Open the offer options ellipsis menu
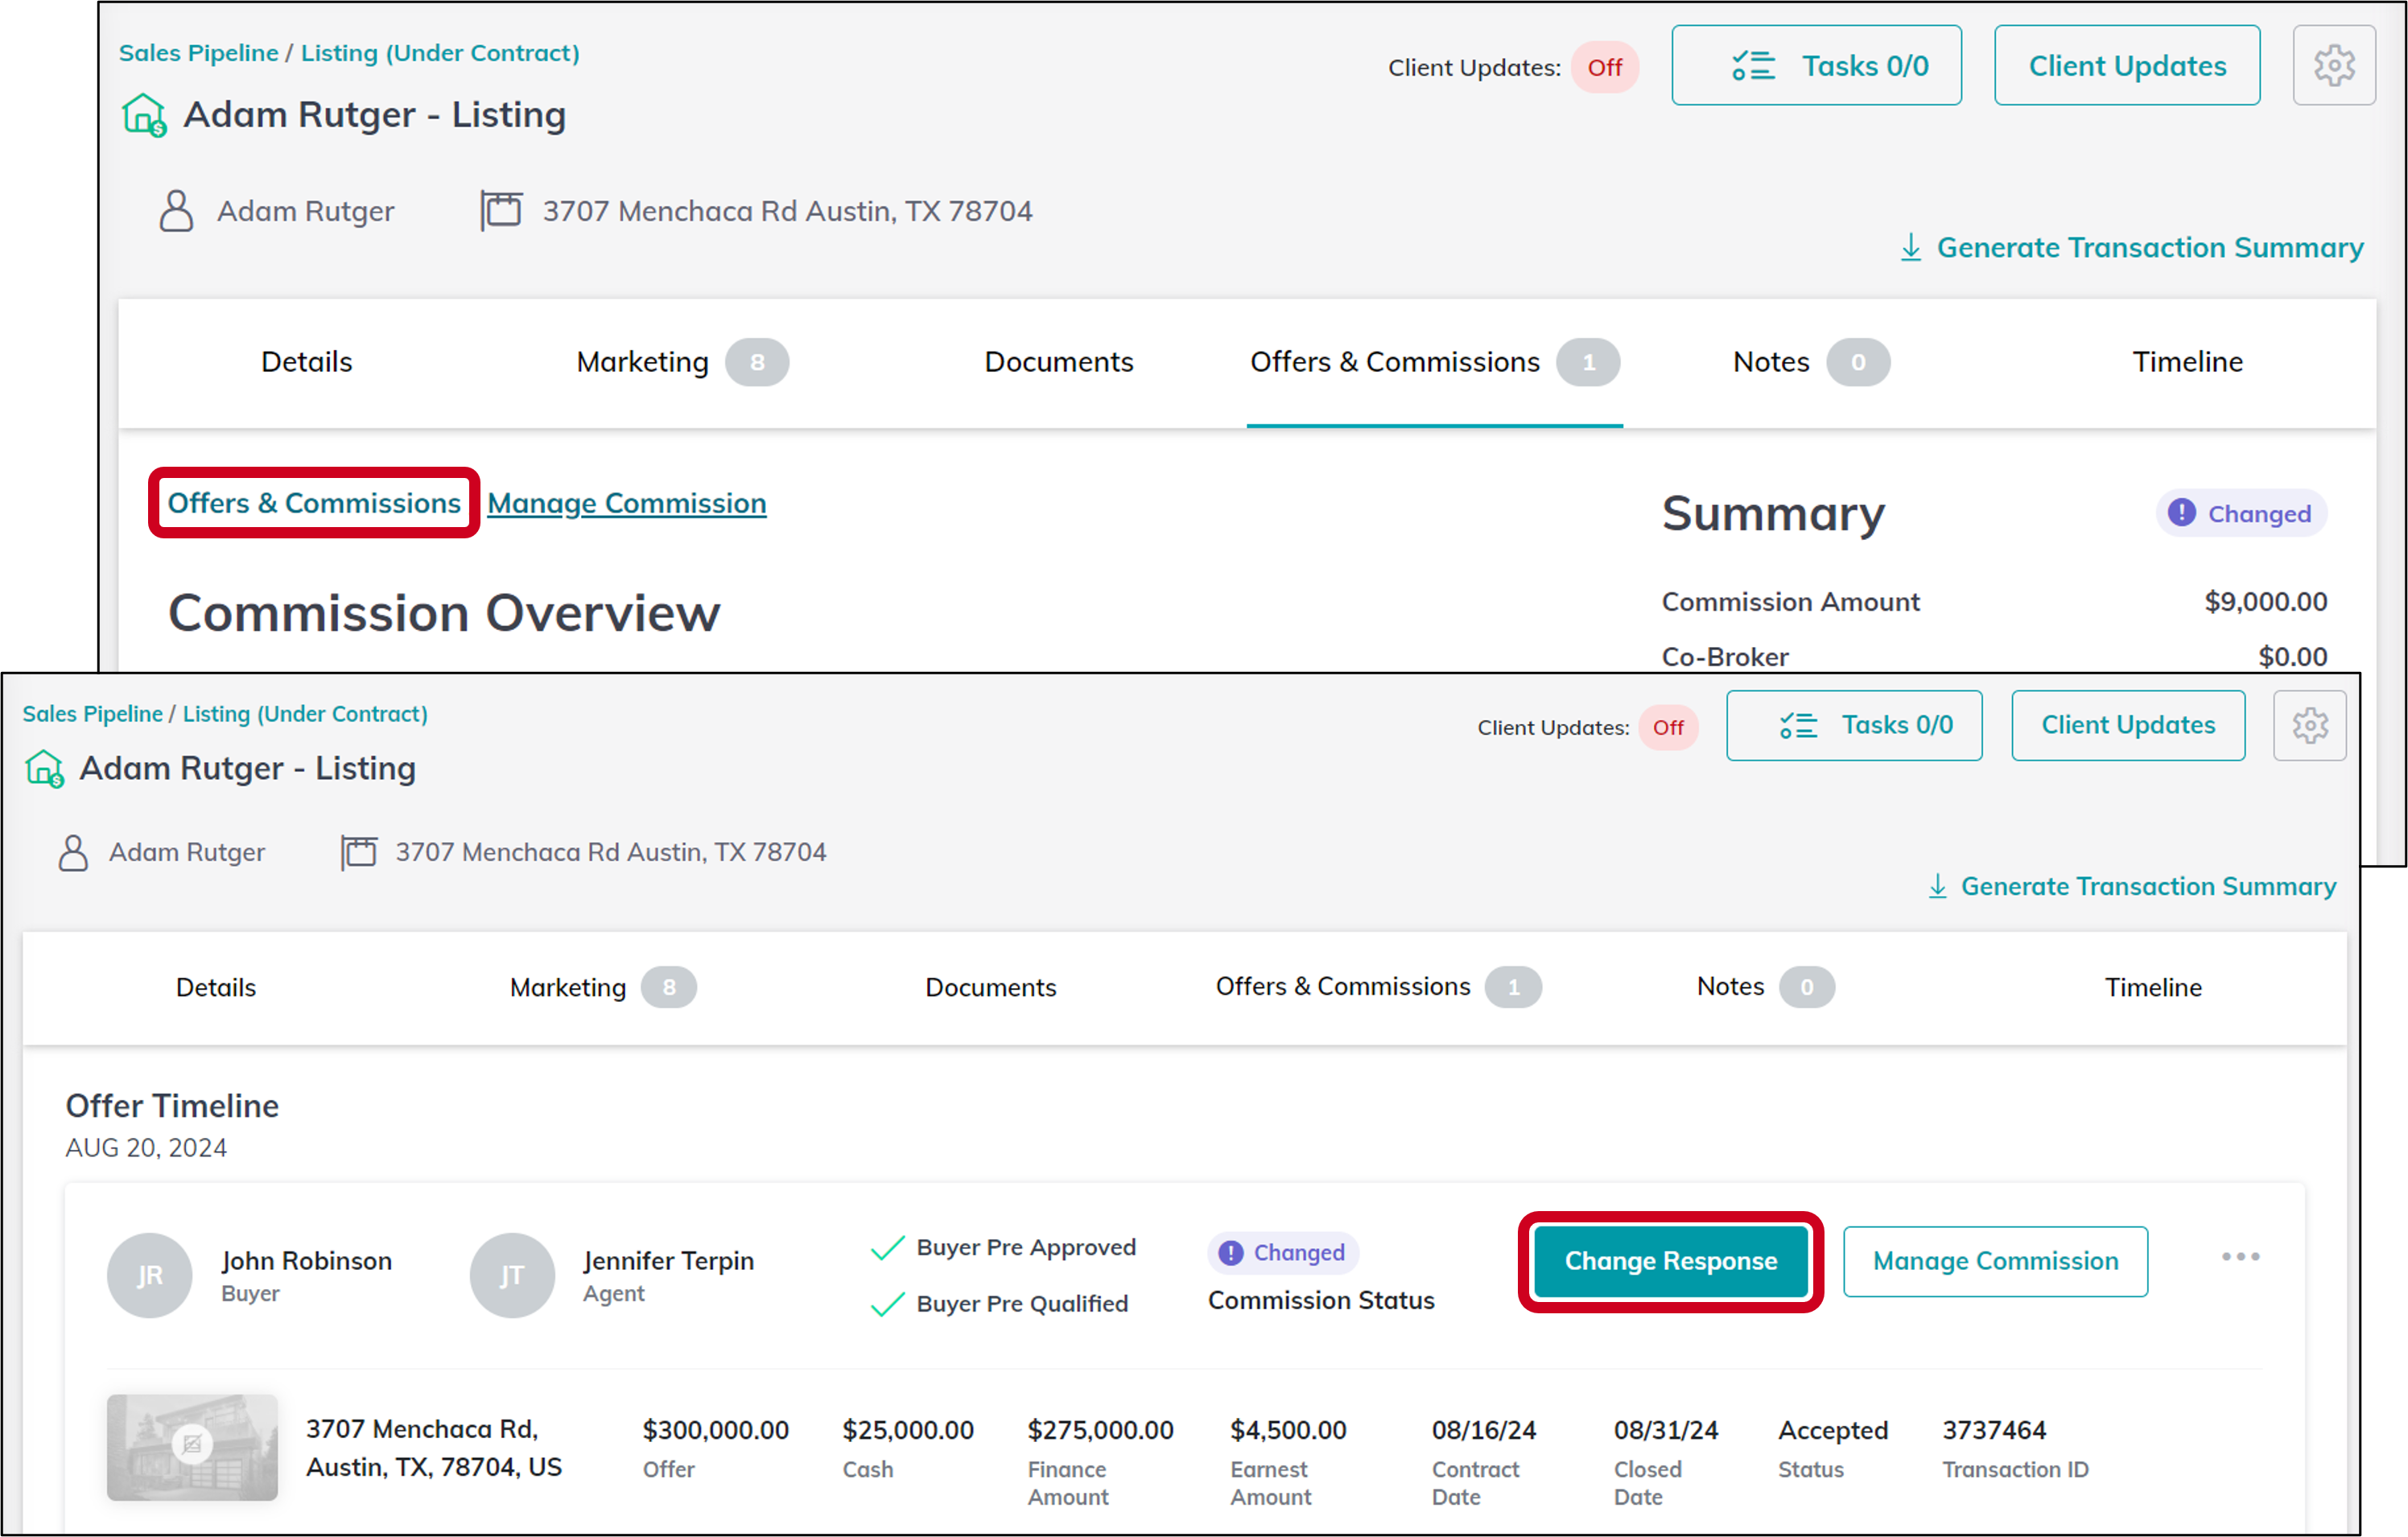Screen dimensions: 2408x1537 (2240, 1258)
